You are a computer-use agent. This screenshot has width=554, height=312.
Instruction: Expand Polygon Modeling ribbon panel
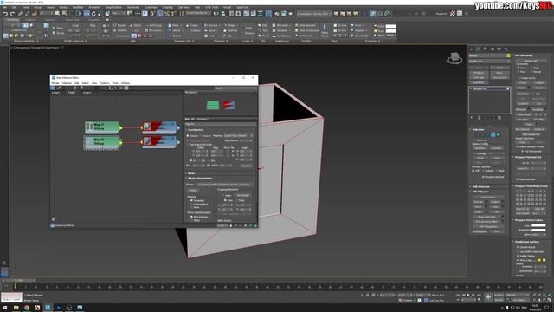coord(26,41)
